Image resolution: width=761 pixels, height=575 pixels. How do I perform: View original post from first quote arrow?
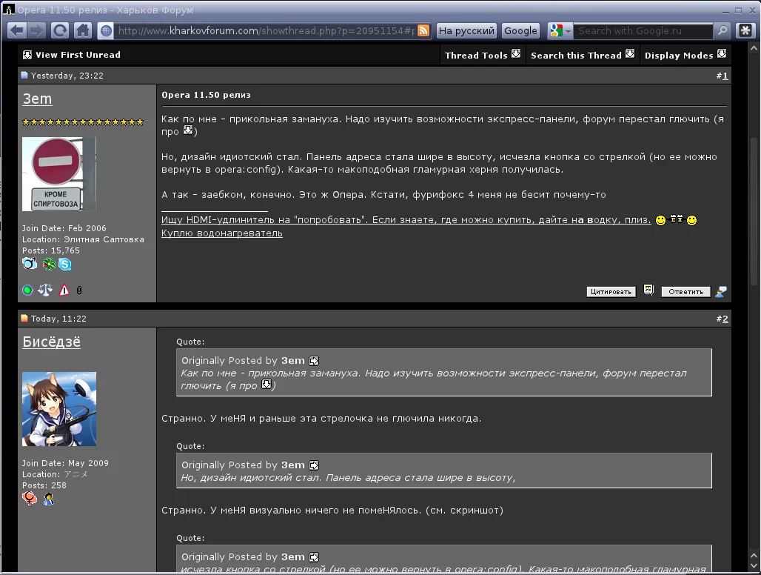(314, 361)
